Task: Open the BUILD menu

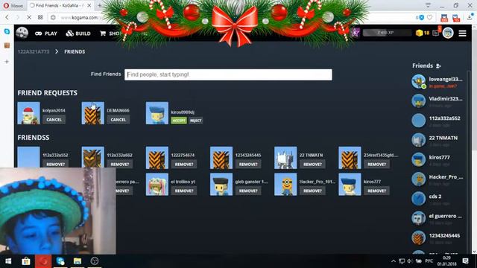Action: pyautogui.click(x=78, y=33)
